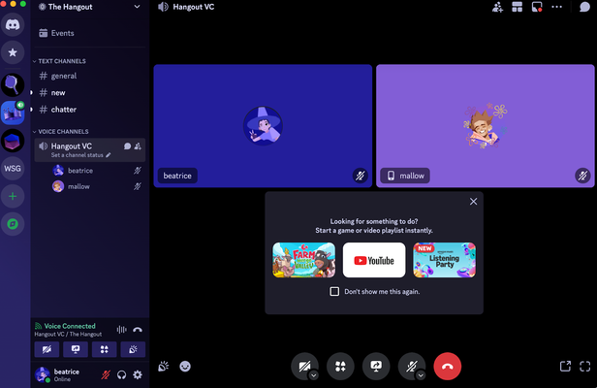Image resolution: width=597 pixels, height=388 pixels.
Task: Toggle deafen headphones icon by username
Action: [122, 375]
